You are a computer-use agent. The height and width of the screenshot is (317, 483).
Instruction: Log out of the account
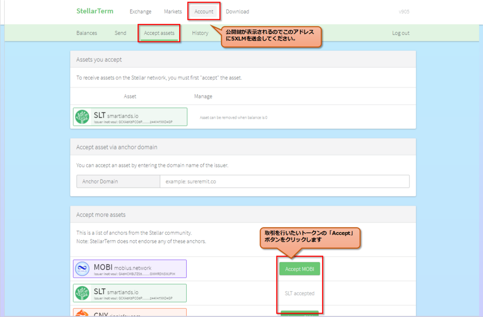(401, 33)
